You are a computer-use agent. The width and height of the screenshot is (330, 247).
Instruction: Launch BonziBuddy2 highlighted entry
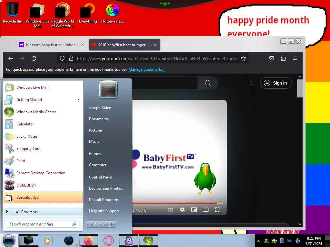43,197
